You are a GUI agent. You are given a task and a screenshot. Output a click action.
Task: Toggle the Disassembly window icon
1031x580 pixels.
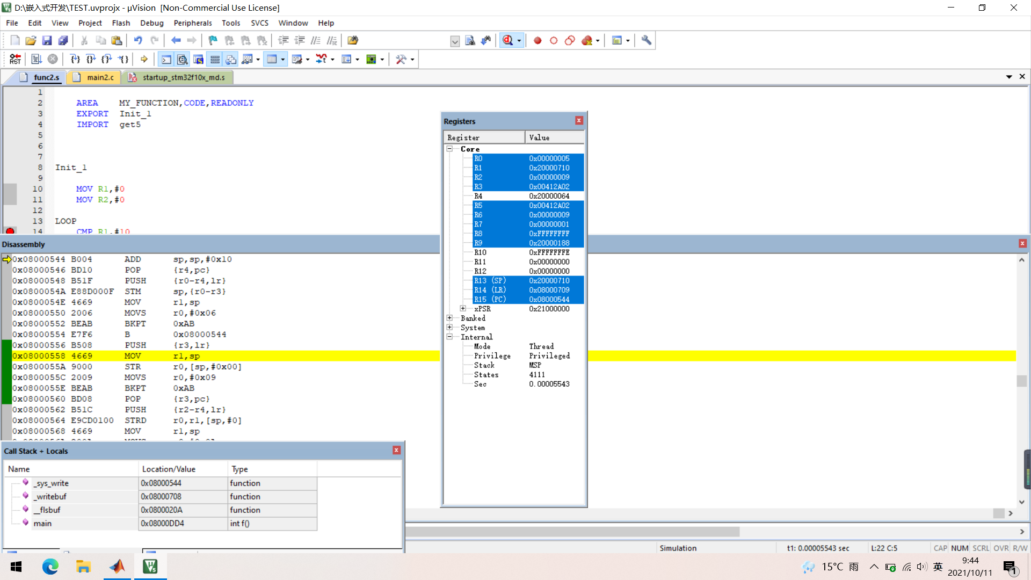click(x=183, y=59)
